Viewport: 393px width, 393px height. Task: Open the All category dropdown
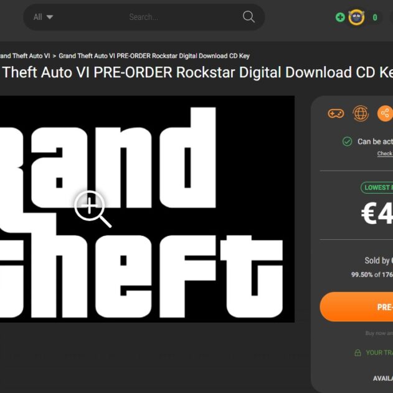click(x=43, y=17)
